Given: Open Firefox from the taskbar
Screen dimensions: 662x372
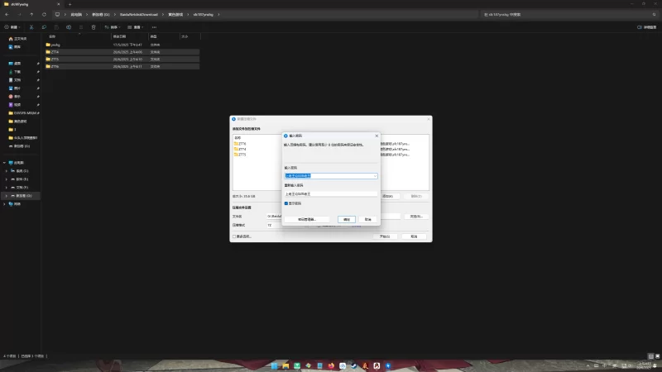Looking at the screenshot, I should [x=331, y=365].
